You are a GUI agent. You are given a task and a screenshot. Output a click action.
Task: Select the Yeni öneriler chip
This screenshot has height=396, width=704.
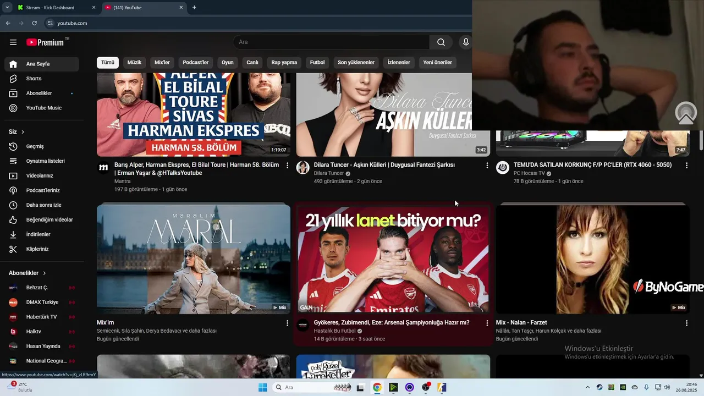(x=437, y=63)
